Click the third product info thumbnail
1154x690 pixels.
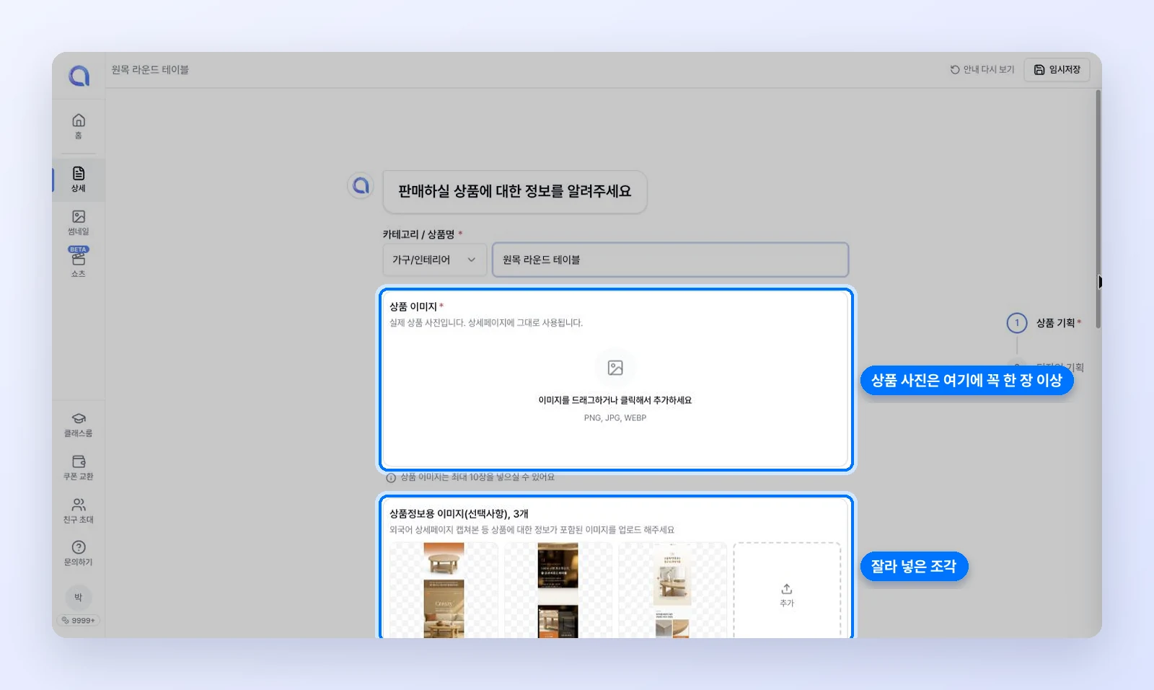(x=672, y=590)
